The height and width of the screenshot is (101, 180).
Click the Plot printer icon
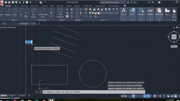pos(27,2)
